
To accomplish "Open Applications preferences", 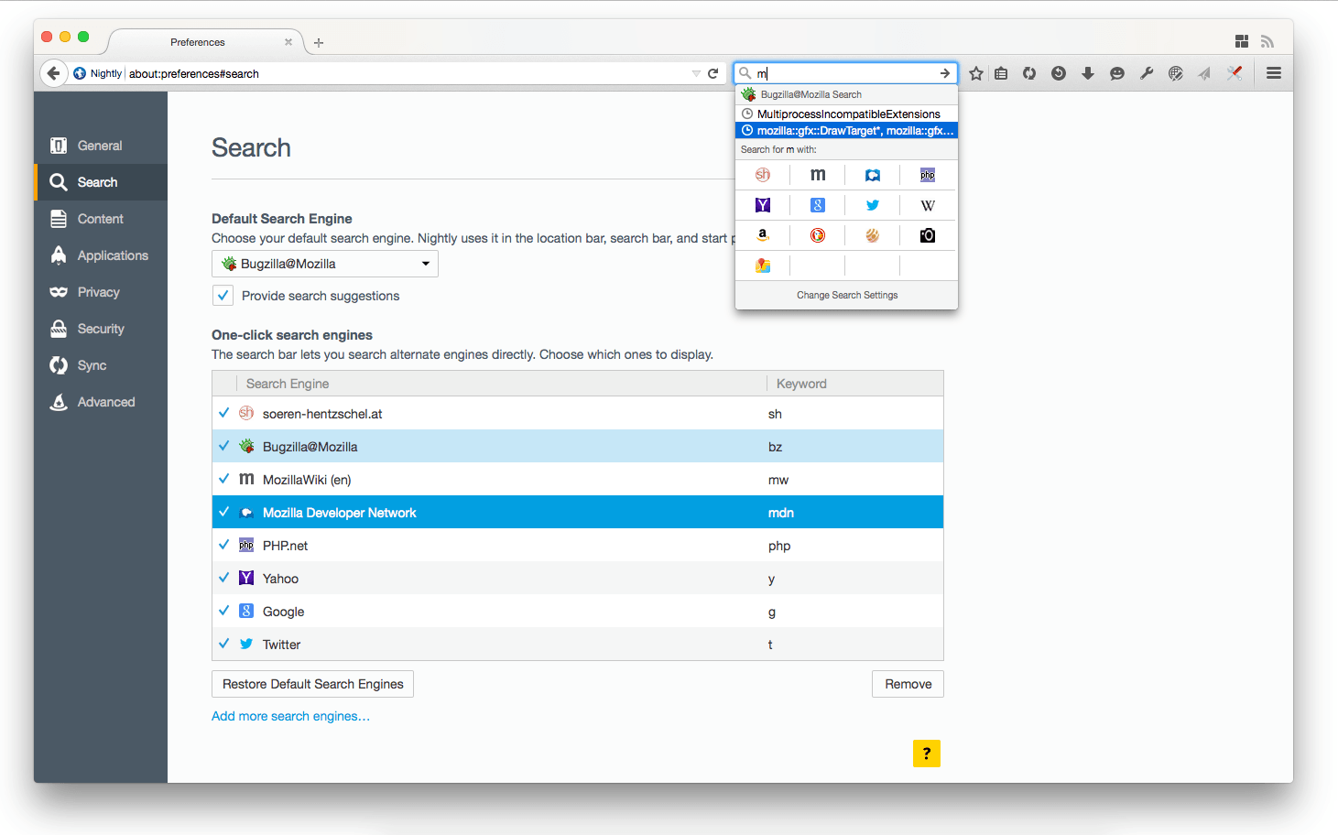I will pyautogui.click(x=101, y=255).
